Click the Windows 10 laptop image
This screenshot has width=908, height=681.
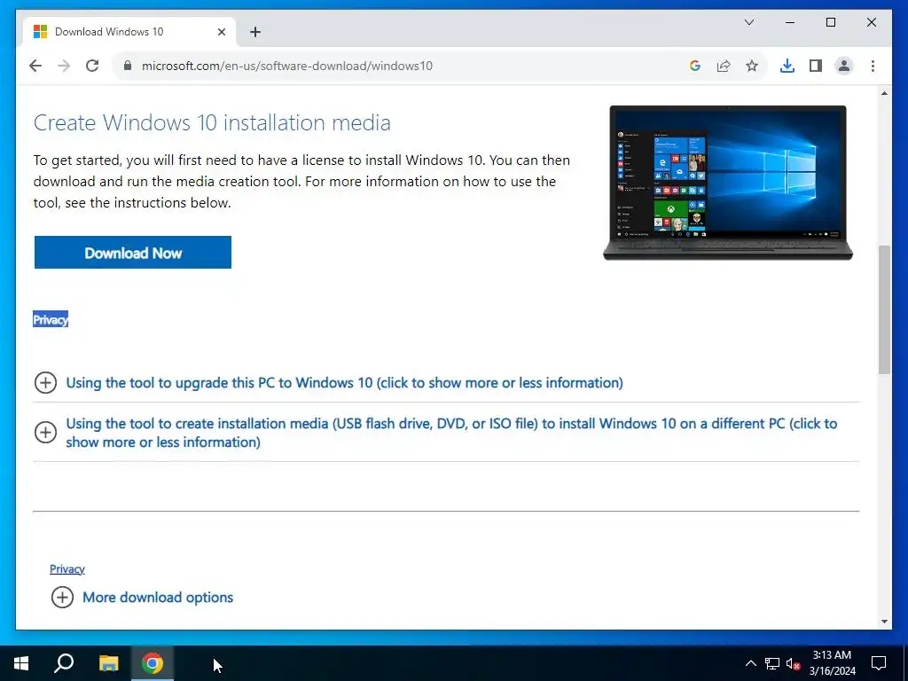tap(728, 183)
